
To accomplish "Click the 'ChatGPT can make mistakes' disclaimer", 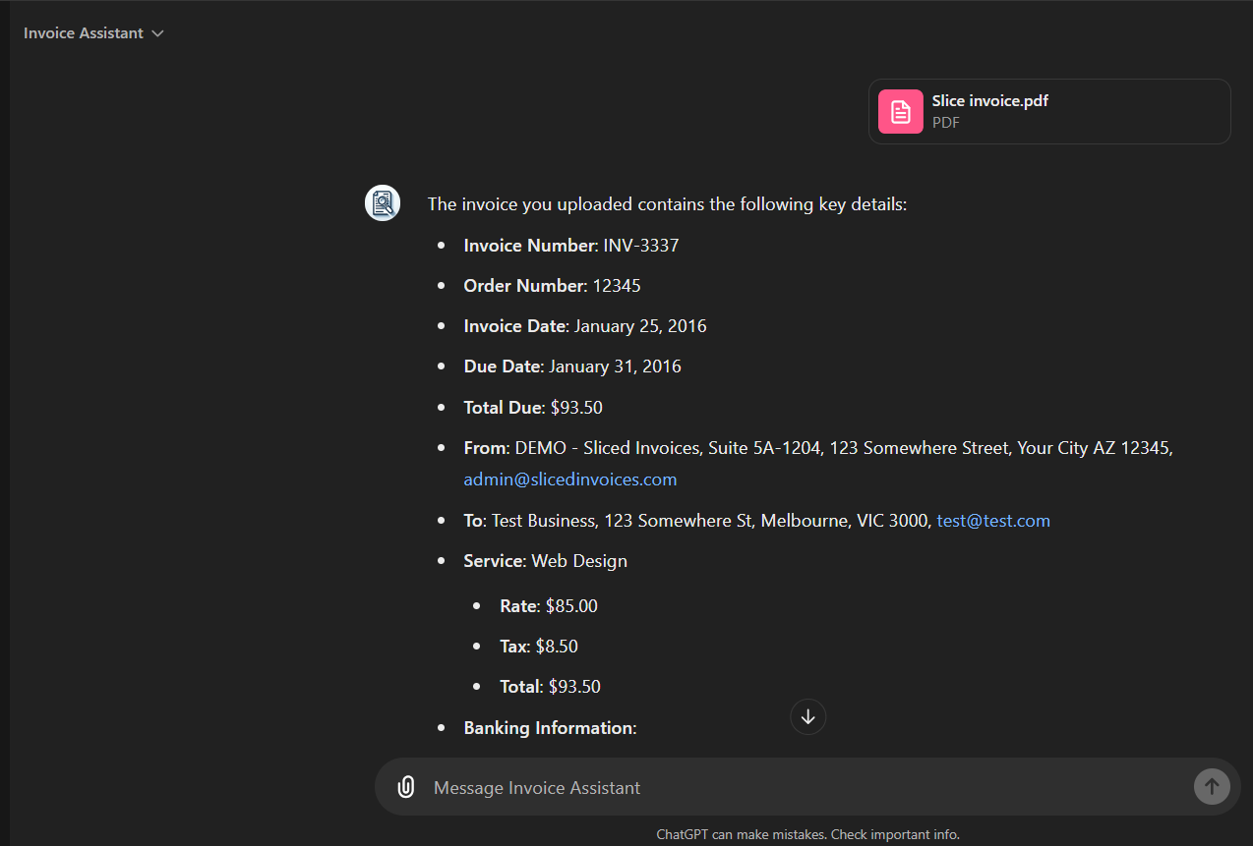I will pos(807,834).
